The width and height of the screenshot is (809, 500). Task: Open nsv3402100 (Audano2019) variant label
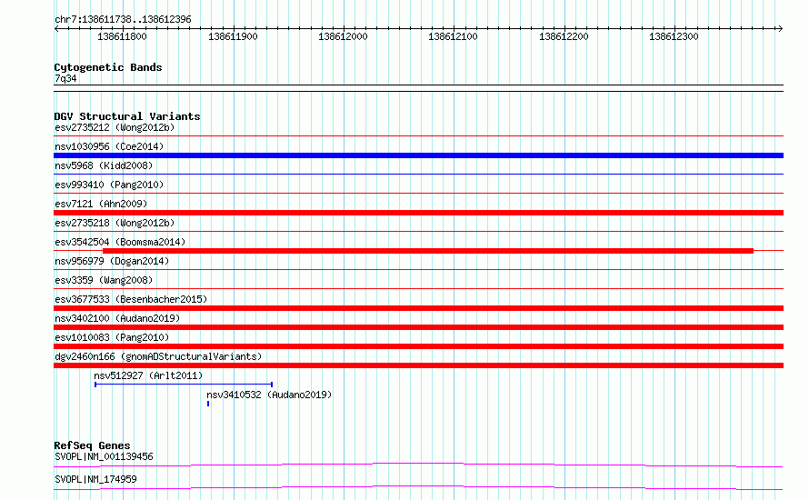(x=117, y=318)
